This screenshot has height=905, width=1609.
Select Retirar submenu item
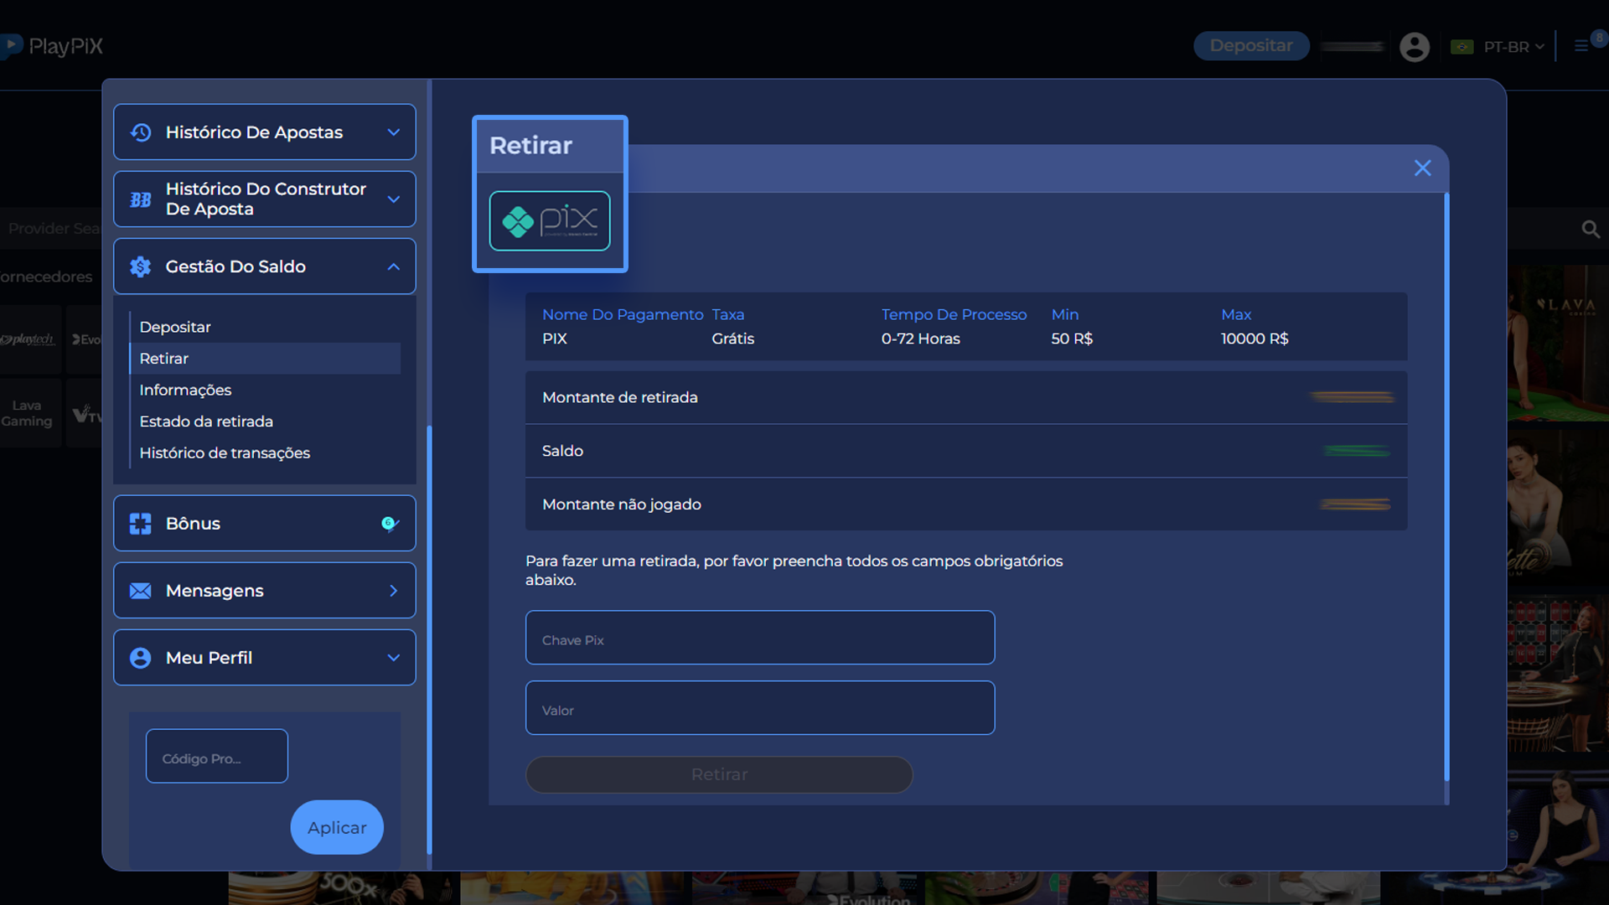pyautogui.click(x=265, y=359)
